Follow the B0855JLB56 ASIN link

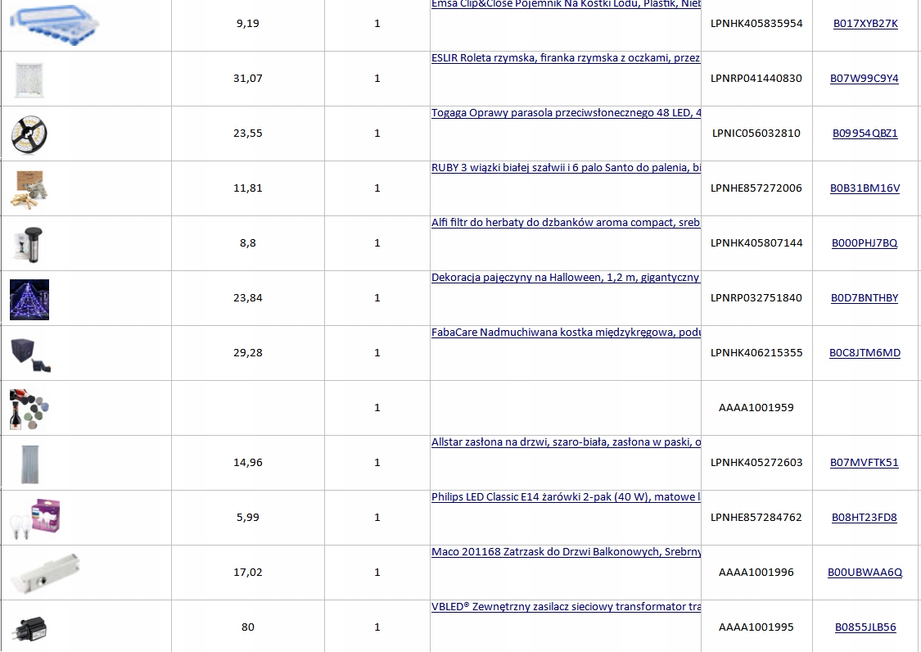click(865, 627)
